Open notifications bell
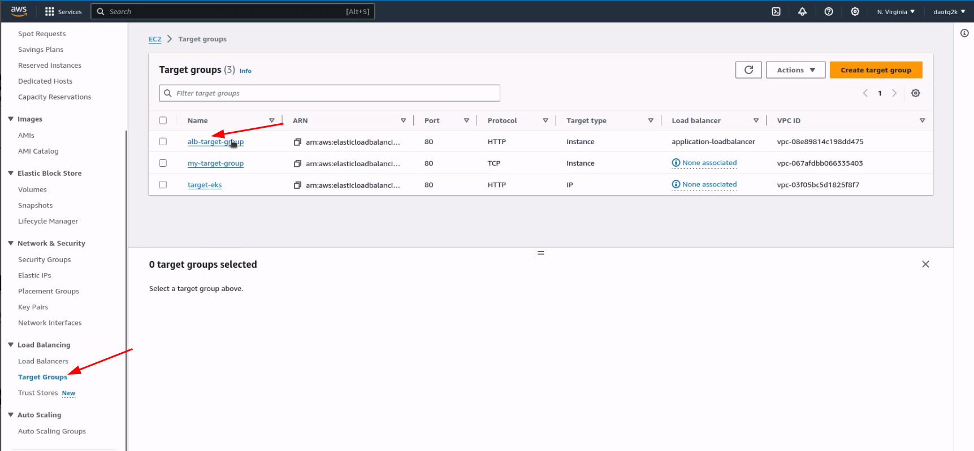Screen dimensions: 974x451 pos(802,11)
